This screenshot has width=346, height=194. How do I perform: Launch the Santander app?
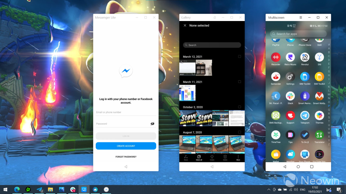(x=276, y=77)
